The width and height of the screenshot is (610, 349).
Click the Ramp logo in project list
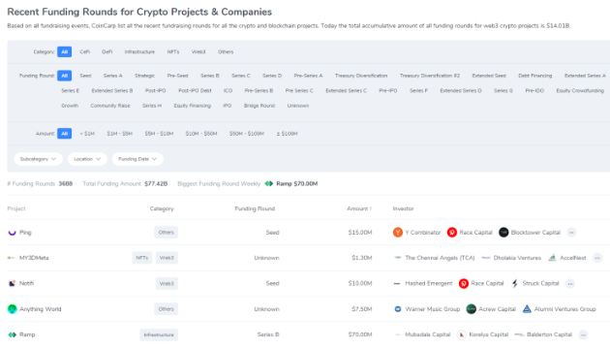tap(12, 334)
